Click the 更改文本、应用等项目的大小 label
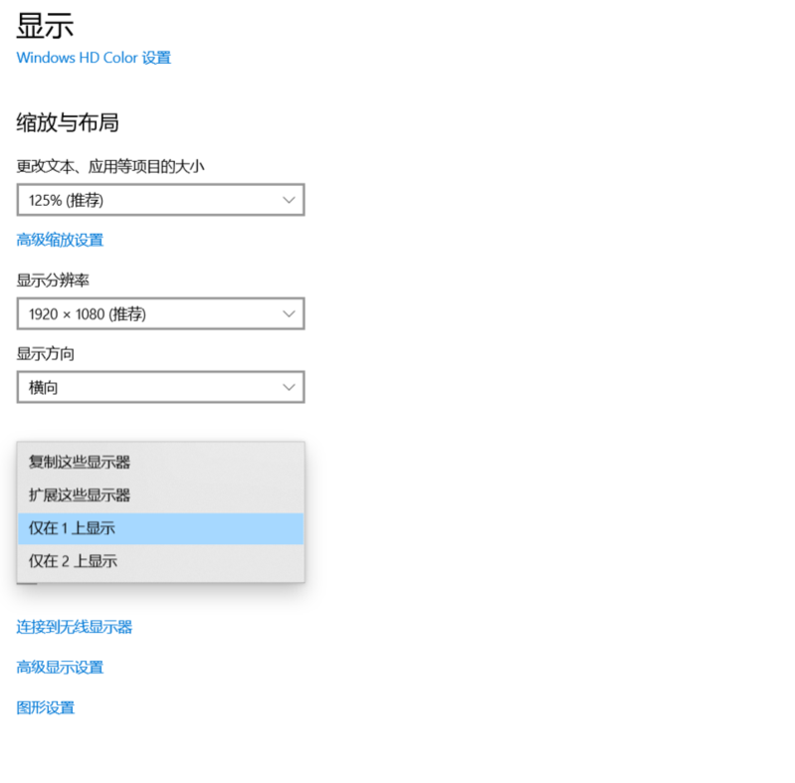This screenshot has width=795, height=783. (x=110, y=167)
